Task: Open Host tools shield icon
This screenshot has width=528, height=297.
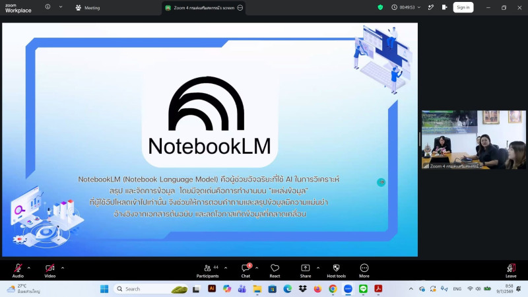Action: point(336,271)
